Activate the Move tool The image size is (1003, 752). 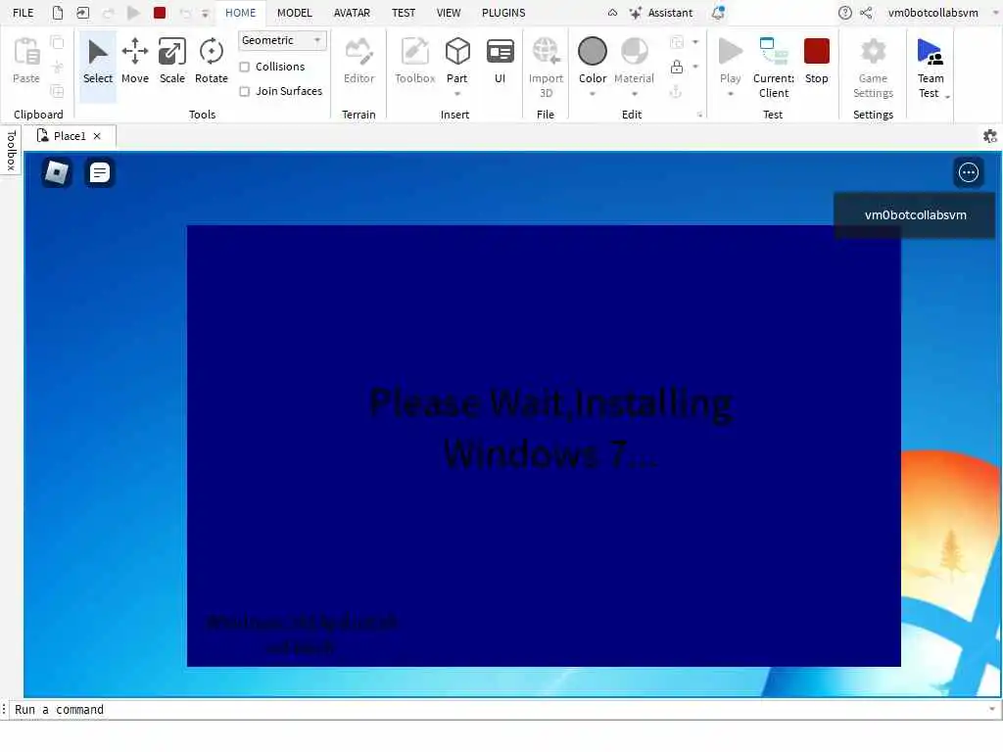pyautogui.click(x=135, y=63)
